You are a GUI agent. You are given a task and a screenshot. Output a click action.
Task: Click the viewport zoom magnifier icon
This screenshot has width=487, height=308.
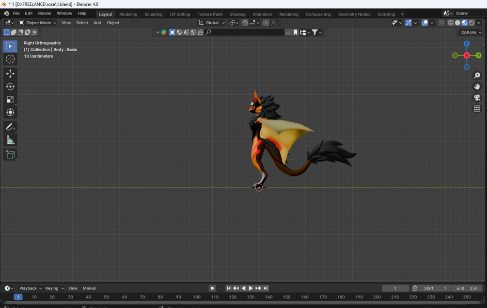pos(477,75)
